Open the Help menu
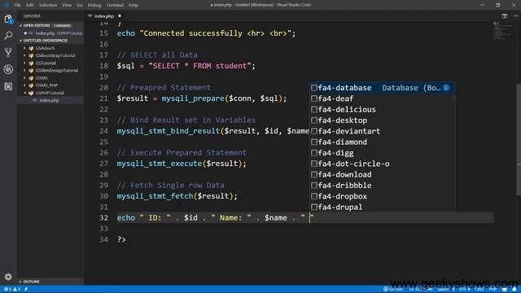521x293 pixels. click(134, 5)
